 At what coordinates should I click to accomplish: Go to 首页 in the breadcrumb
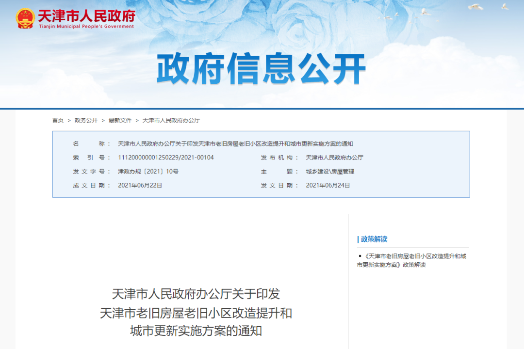click(x=58, y=120)
